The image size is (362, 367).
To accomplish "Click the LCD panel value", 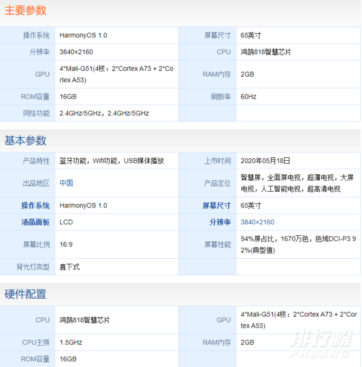I will click(x=66, y=222).
